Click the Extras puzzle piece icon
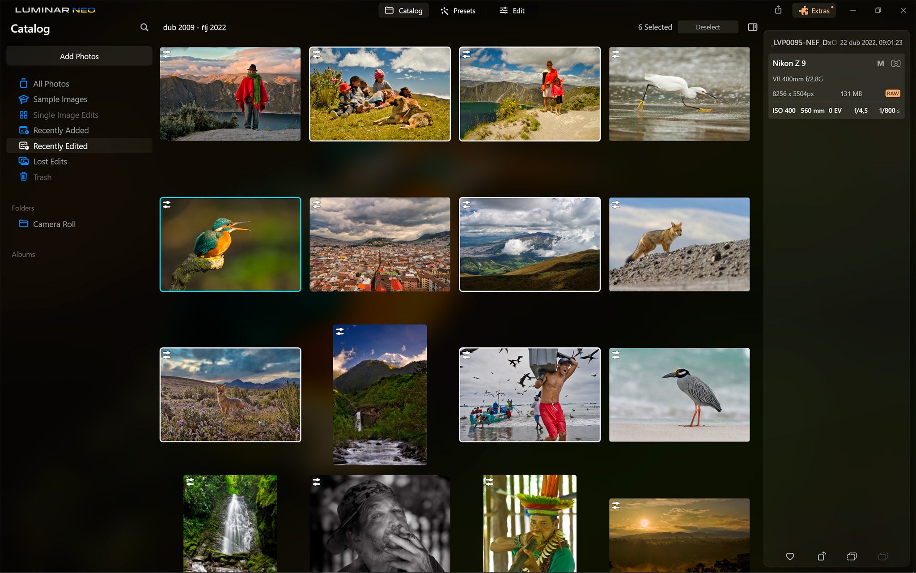 pos(803,11)
